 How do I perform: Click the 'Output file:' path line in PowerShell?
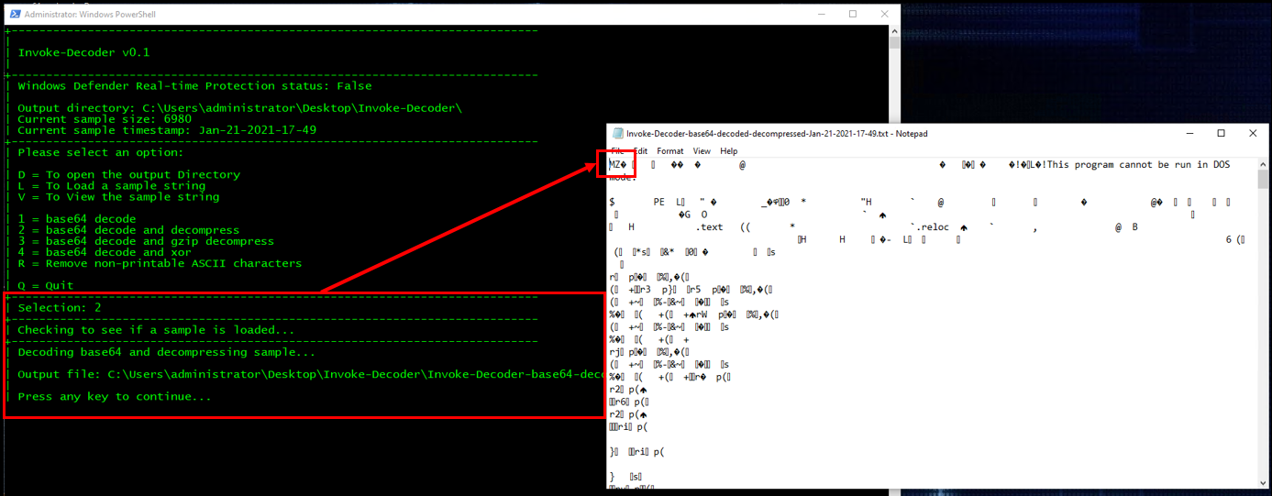[312, 374]
